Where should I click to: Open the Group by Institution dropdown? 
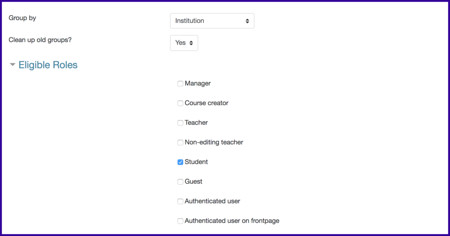point(212,21)
